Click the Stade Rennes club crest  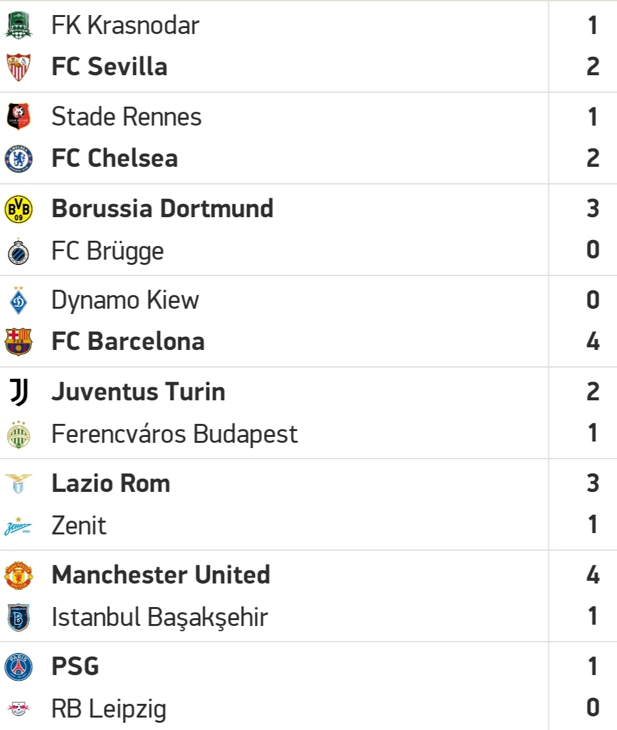point(18,116)
